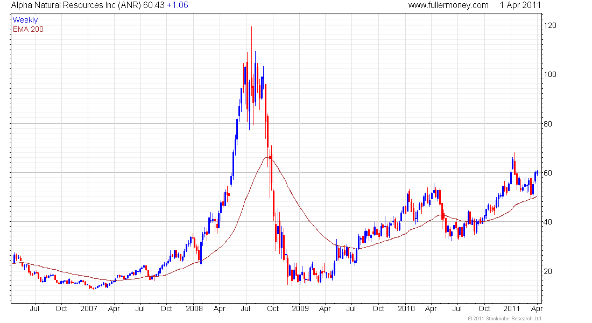Screen dimensions: 592x323
Task: Click the price value 60.43 in header
Action: tap(154, 5)
